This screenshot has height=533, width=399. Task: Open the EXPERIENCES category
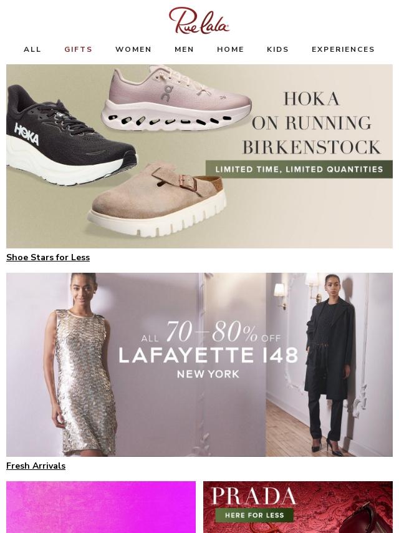(343, 49)
